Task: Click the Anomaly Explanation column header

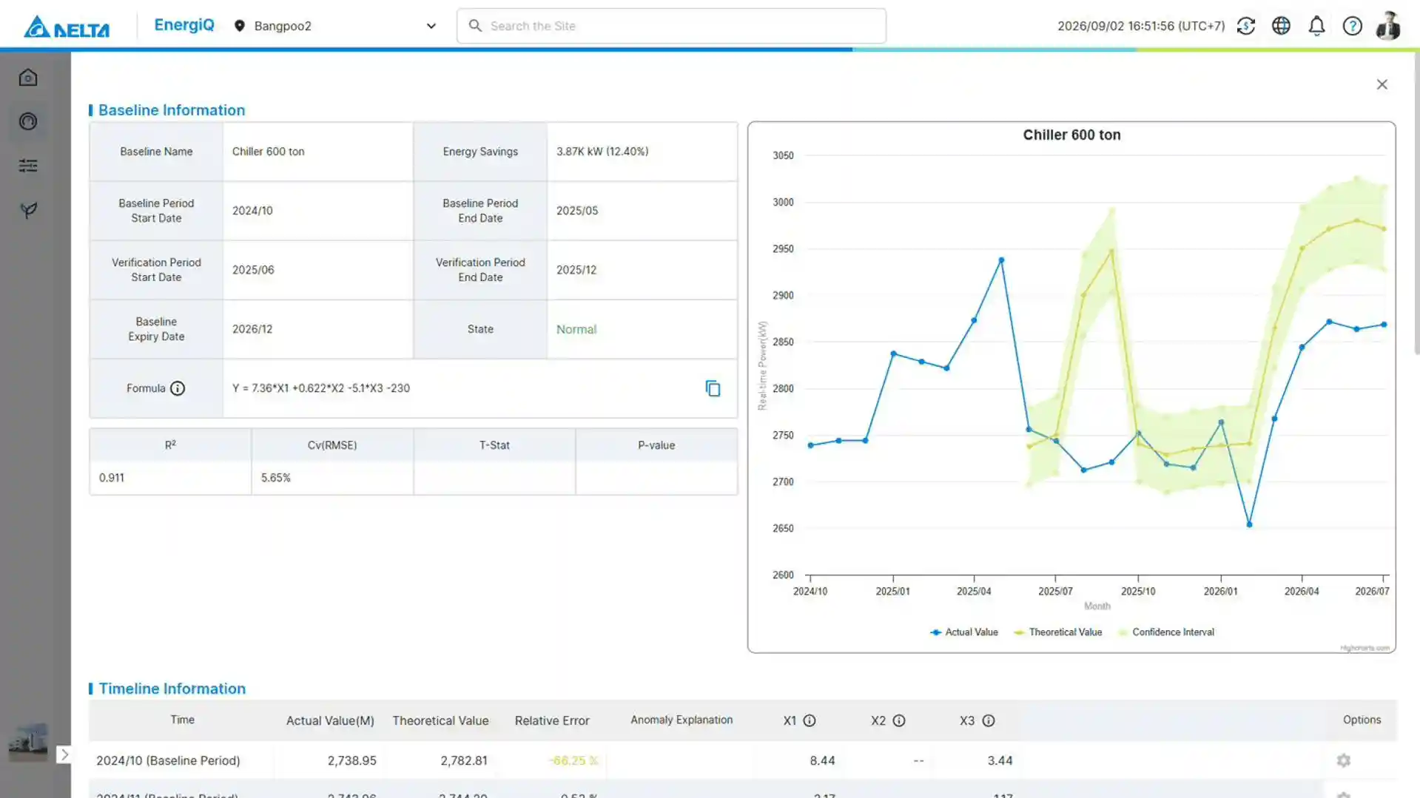Action: [682, 720]
